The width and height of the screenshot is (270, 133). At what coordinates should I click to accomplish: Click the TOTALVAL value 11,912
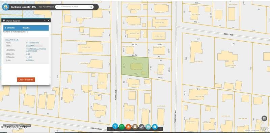tap(29, 57)
